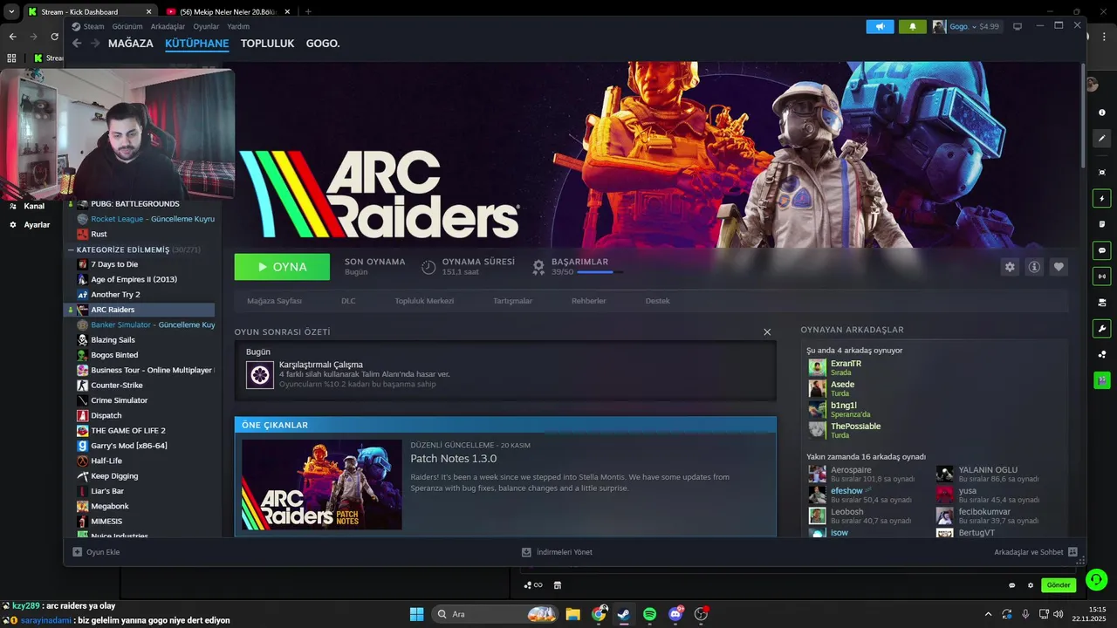Click Kick sidebar lightning bolt icon
The width and height of the screenshot is (1117, 628).
click(x=1102, y=199)
